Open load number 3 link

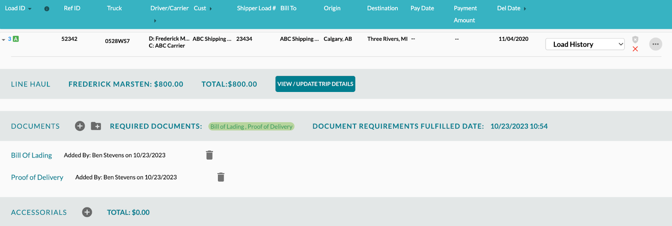tap(10, 39)
